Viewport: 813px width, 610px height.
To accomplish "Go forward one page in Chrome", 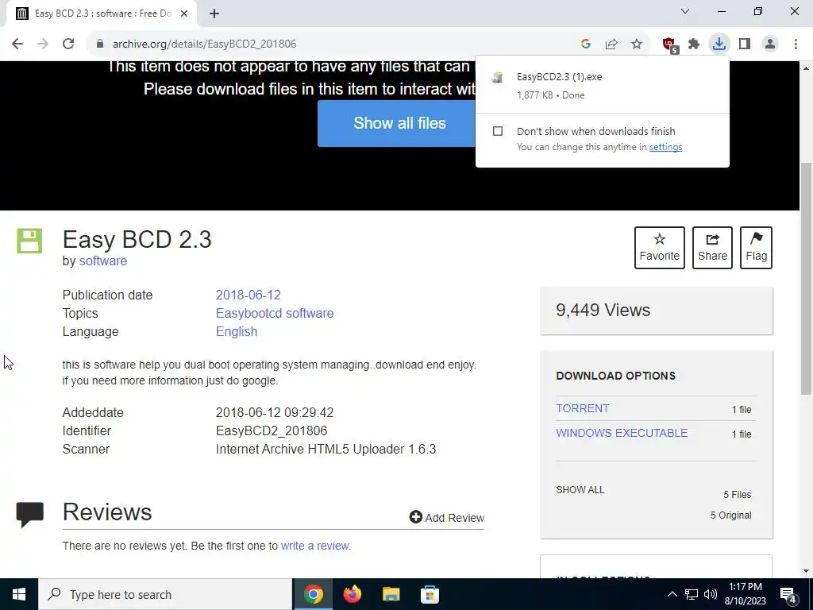I will [43, 44].
